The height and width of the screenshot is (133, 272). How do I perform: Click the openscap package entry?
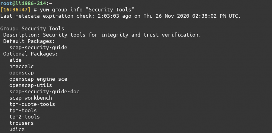click(22, 72)
